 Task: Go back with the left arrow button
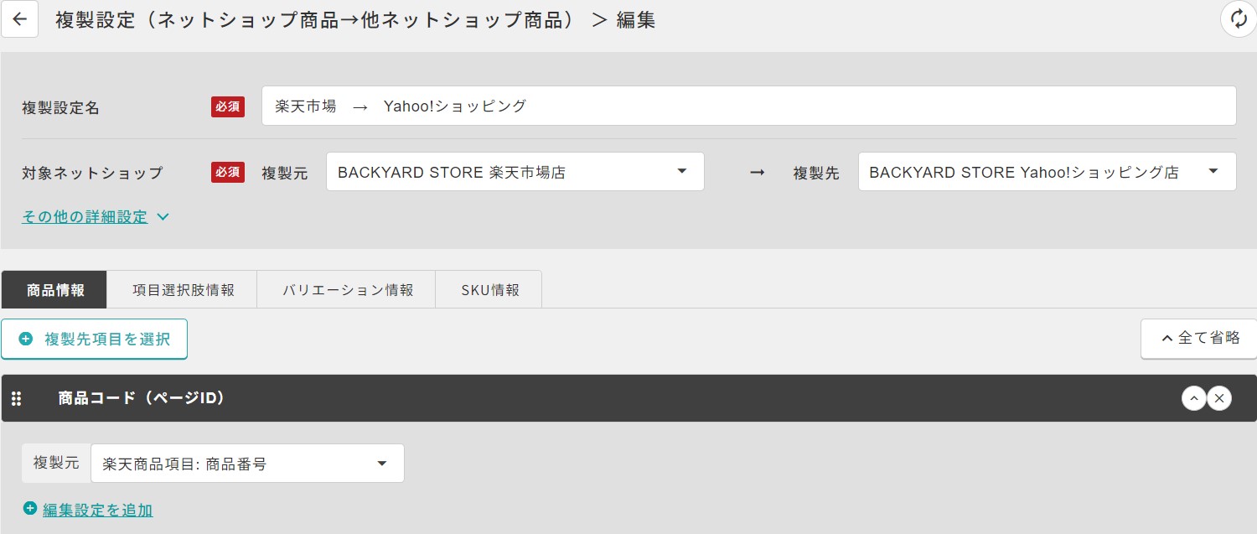tap(20, 20)
